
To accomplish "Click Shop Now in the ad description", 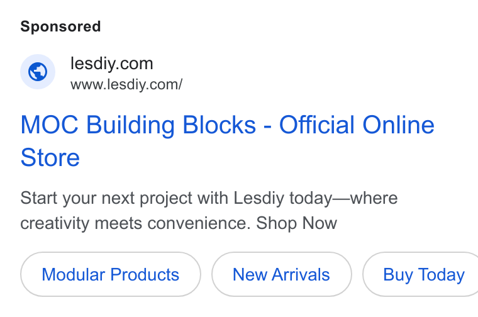I will click(297, 223).
